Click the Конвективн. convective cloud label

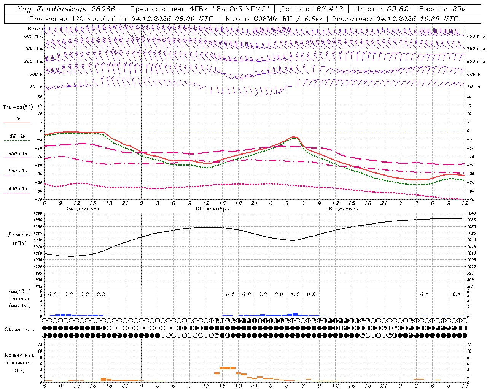(19, 355)
